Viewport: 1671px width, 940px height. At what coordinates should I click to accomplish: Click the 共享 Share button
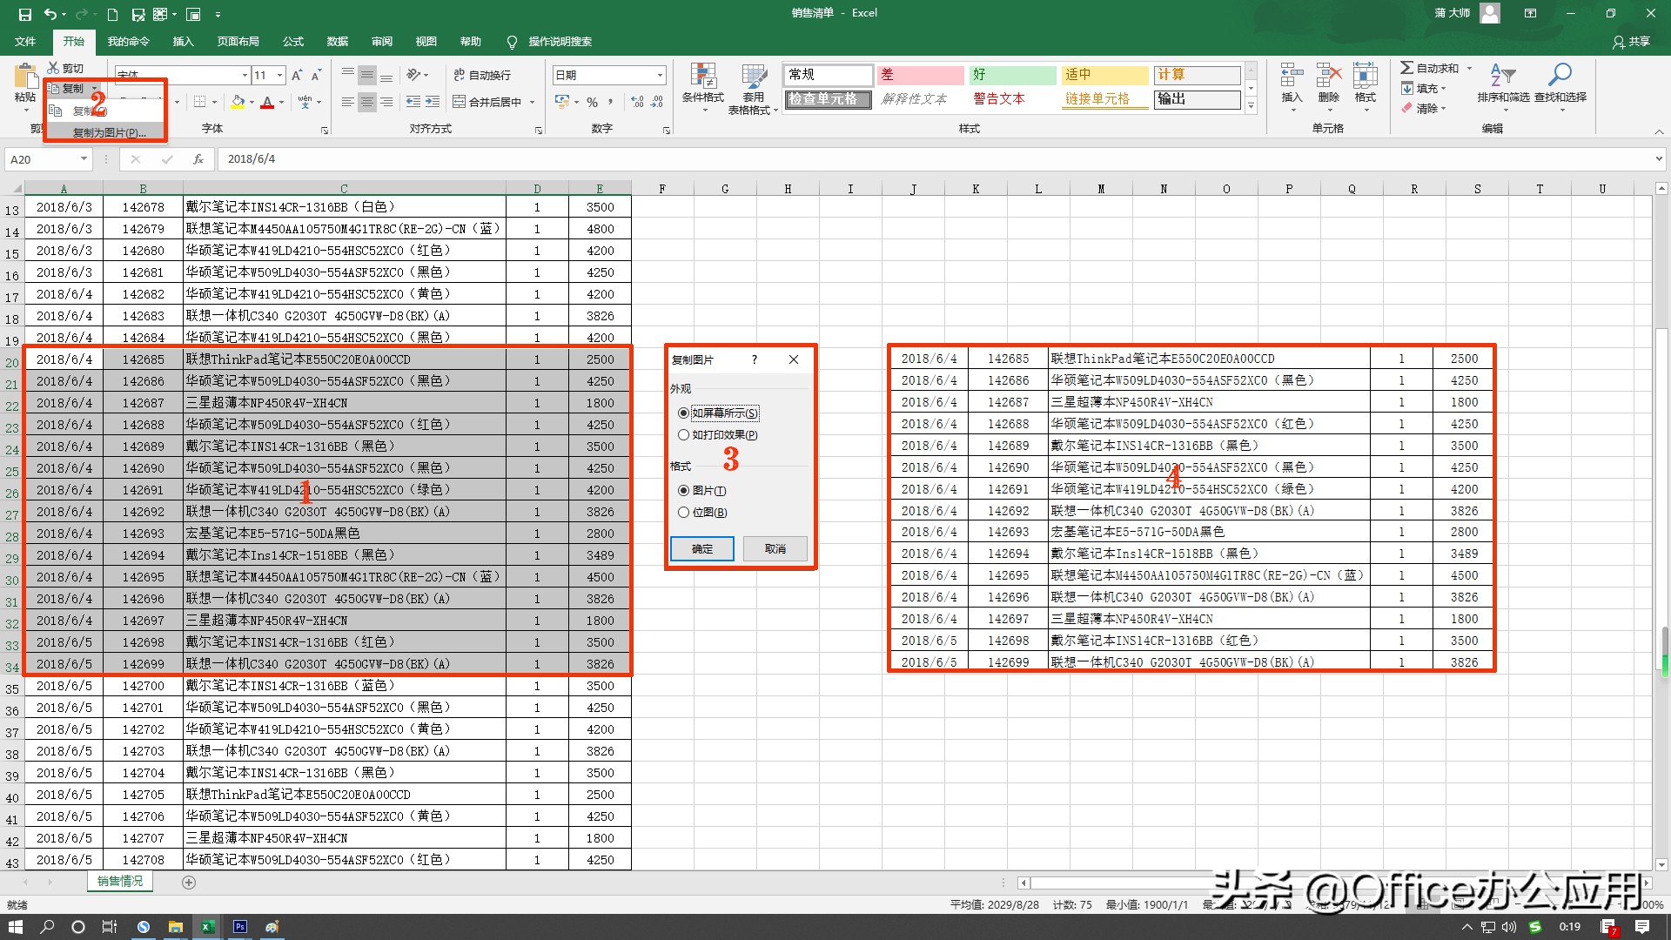pyautogui.click(x=1632, y=42)
